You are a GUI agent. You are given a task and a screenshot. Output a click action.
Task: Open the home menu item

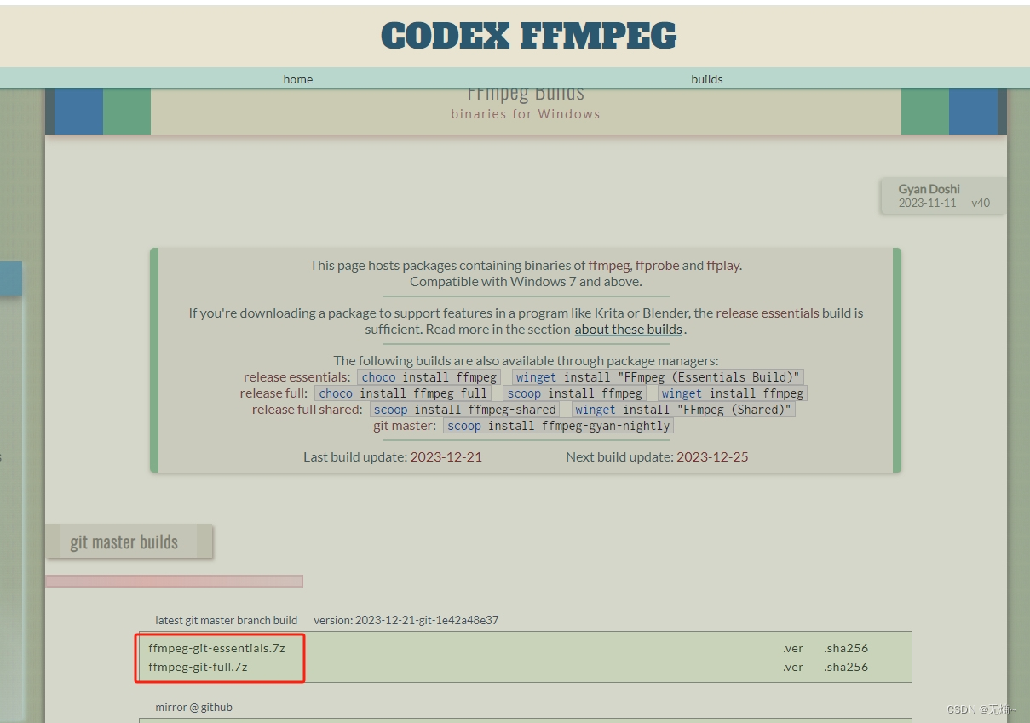[x=298, y=79]
